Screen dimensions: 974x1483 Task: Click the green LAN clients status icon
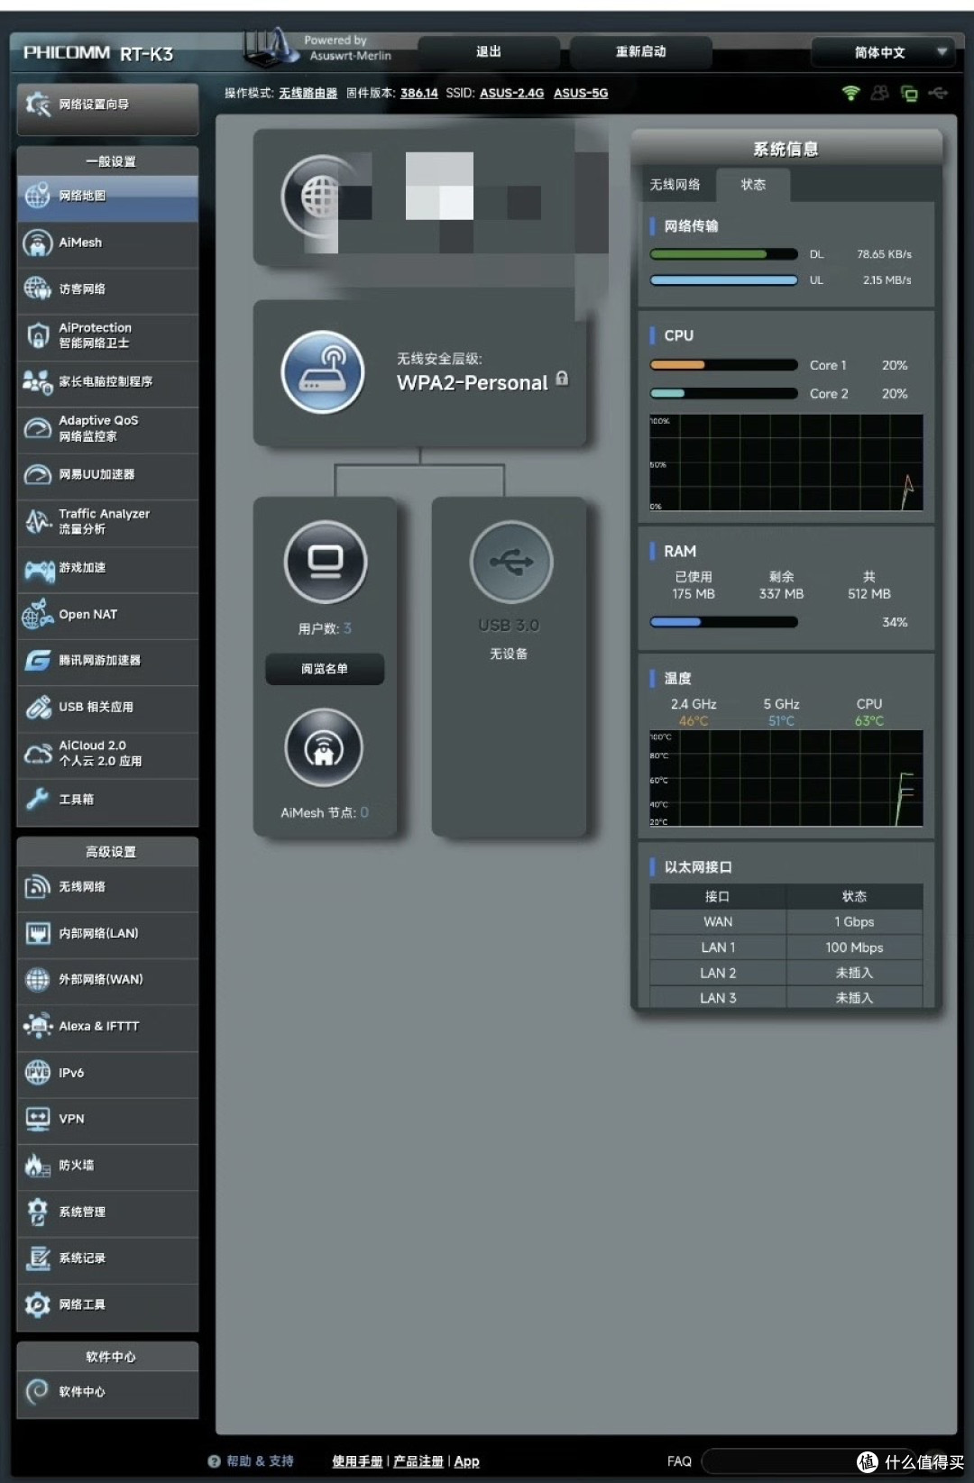(909, 93)
